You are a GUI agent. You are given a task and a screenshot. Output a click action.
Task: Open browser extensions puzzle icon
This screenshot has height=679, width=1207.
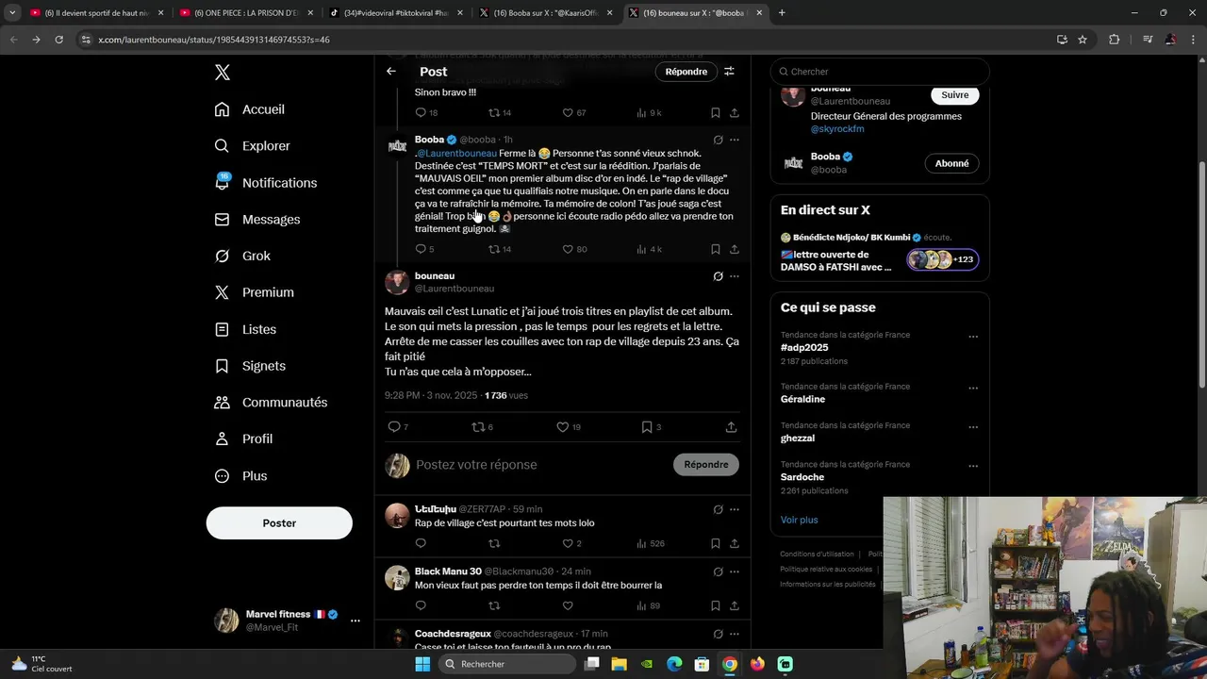1115,40
